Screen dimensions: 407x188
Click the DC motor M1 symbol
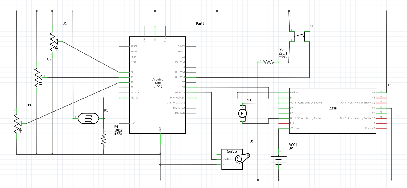point(242,113)
